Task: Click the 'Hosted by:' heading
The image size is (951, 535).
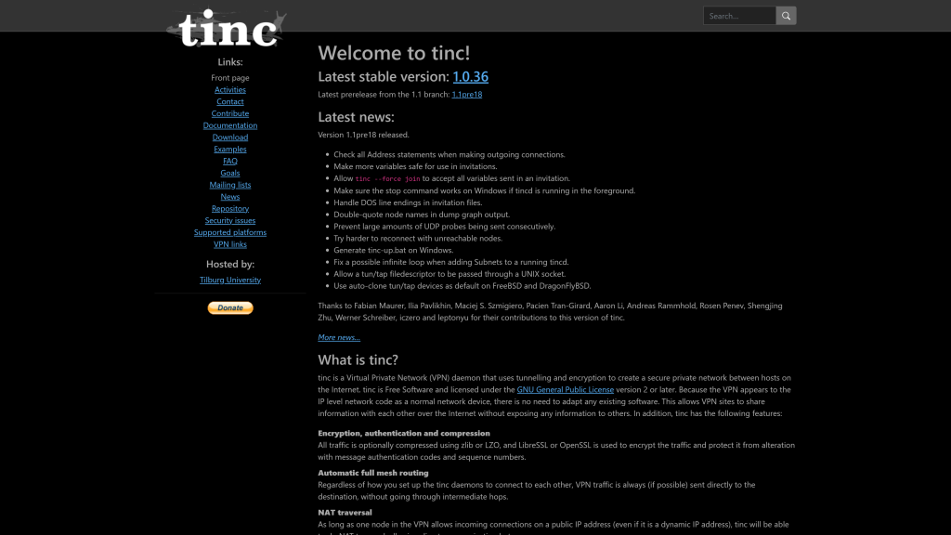Action: [230, 264]
